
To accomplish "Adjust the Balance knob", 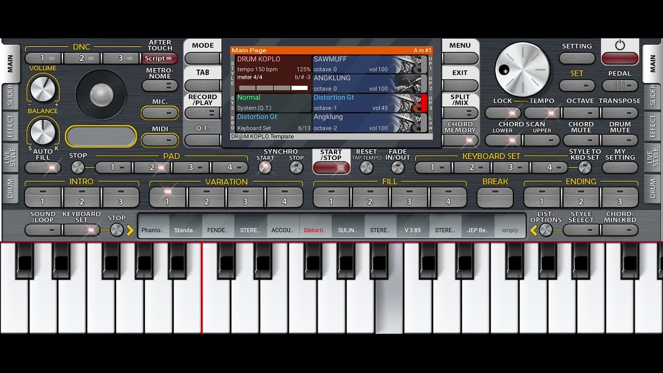I will tap(43, 131).
